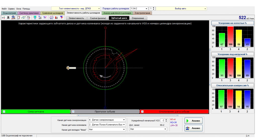Toggle the bold B toolbar icon
257x138 pixels.
click(8, 18)
